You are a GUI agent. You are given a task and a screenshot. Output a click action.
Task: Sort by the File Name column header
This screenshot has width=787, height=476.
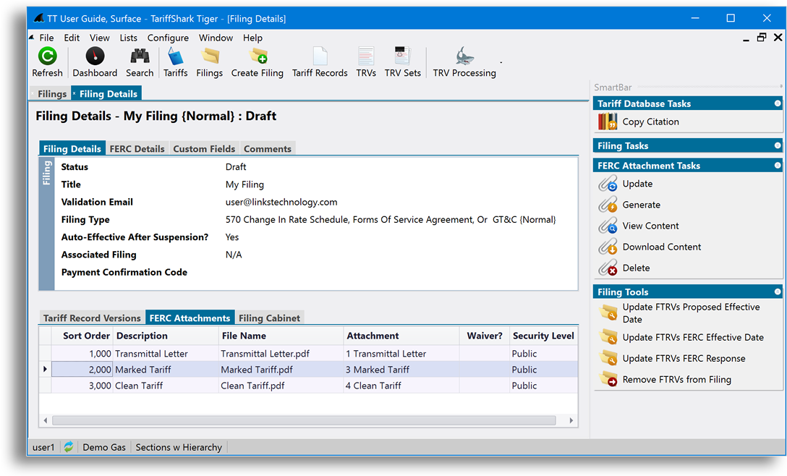(281, 336)
